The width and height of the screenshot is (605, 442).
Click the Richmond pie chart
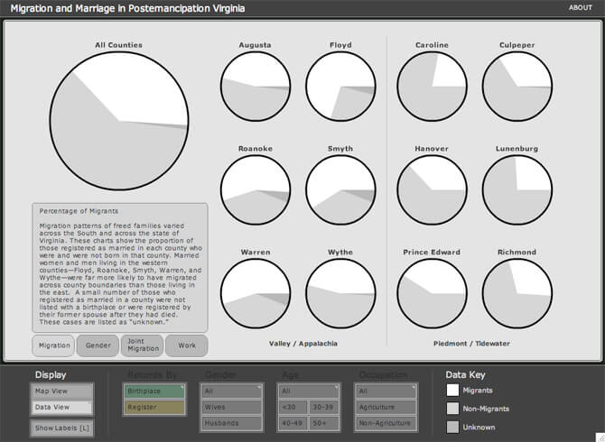coord(517,293)
